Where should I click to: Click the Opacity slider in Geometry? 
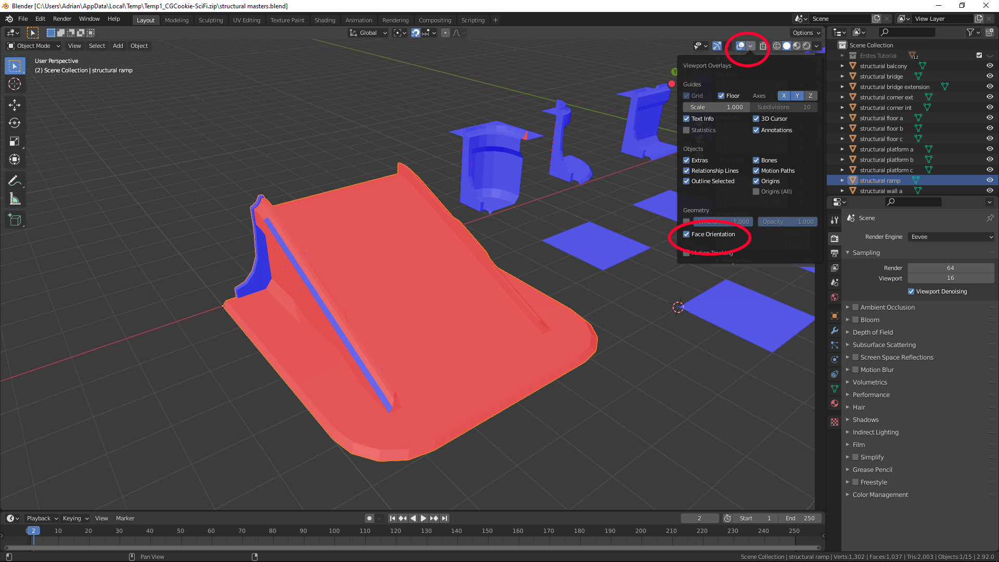point(787,222)
